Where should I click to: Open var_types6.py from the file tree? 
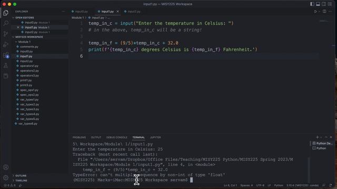(x=27, y=124)
